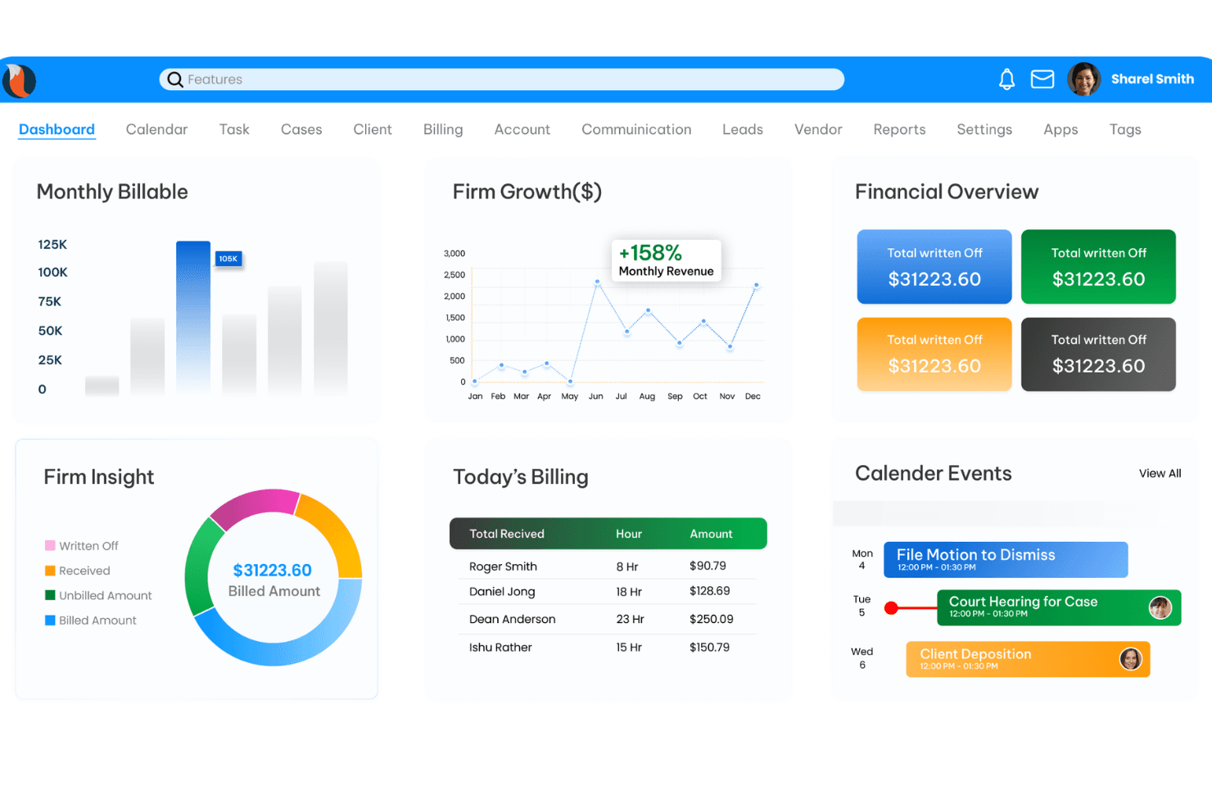Click the highlighted 105K blue bar
1212x808 pixels.
click(193, 318)
